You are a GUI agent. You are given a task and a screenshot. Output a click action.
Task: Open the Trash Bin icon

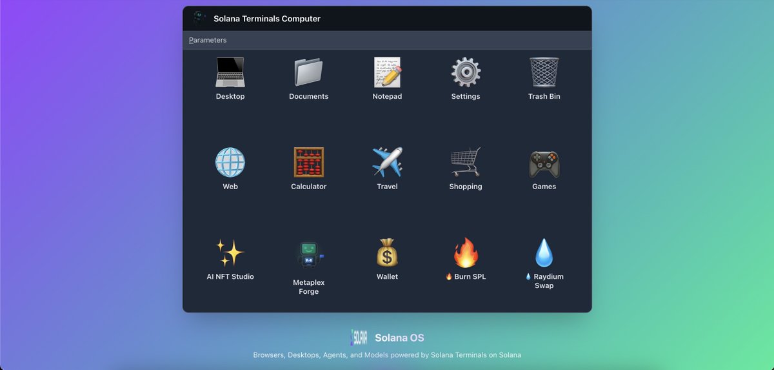(544, 72)
